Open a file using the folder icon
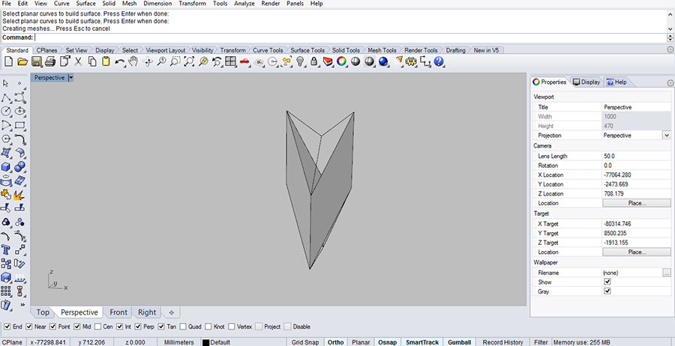The image size is (675, 346). tap(22, 61)
